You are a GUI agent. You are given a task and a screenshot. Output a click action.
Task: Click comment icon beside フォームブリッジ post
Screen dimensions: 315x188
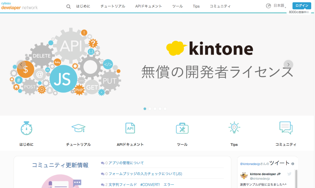point(102,174)
